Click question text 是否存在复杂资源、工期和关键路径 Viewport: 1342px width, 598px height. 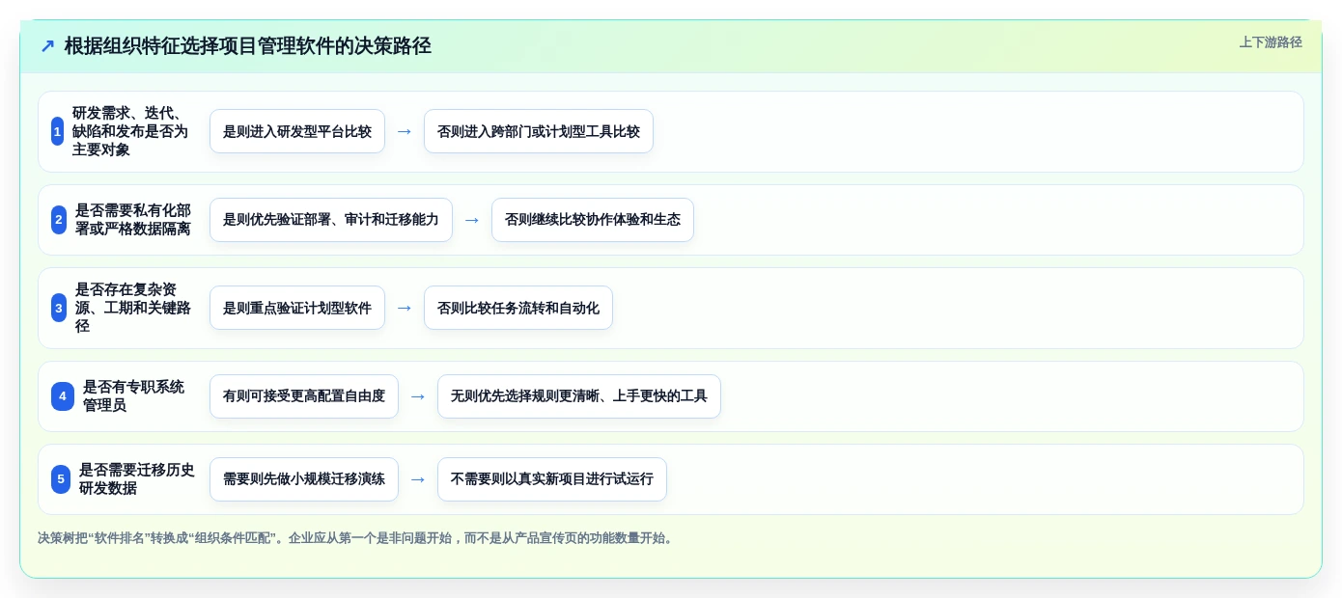pos(133,308)
